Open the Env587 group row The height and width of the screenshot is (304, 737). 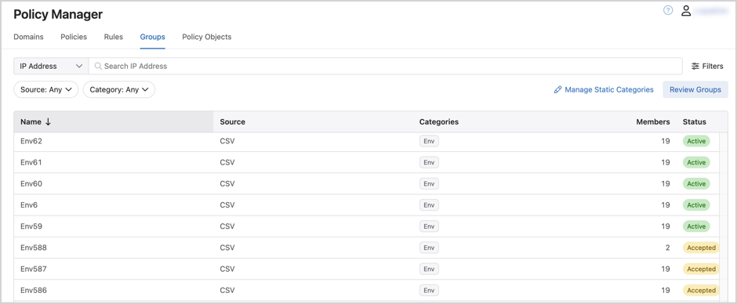[367, 270]
